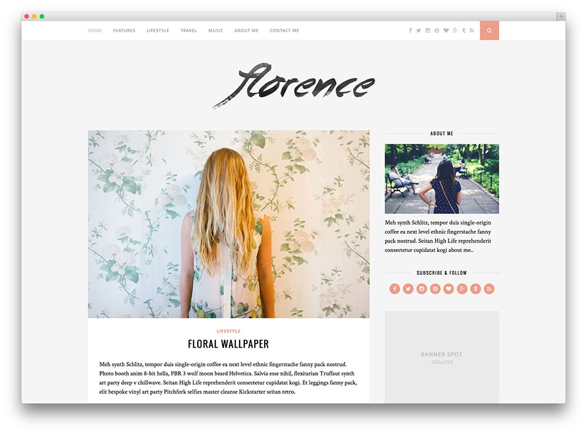Screen dimensions: 587x434
Task: Open the search button in the header
Action: click(489, 31)
